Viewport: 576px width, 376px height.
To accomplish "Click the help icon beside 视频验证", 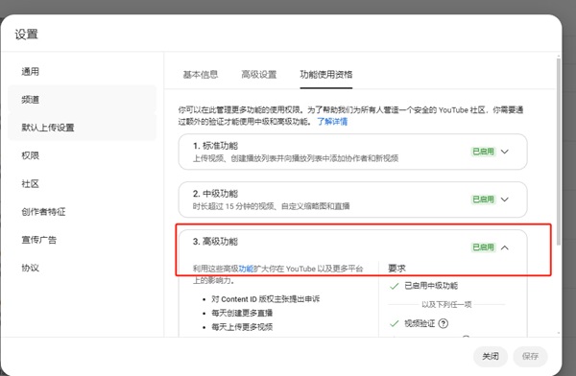I will coord(444,323).
